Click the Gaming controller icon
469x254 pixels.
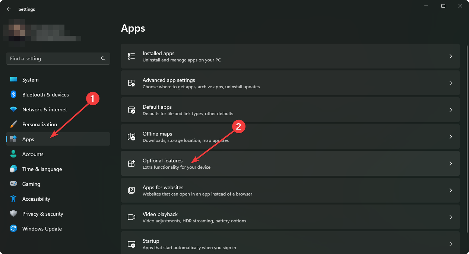click(x=13, y=184)
